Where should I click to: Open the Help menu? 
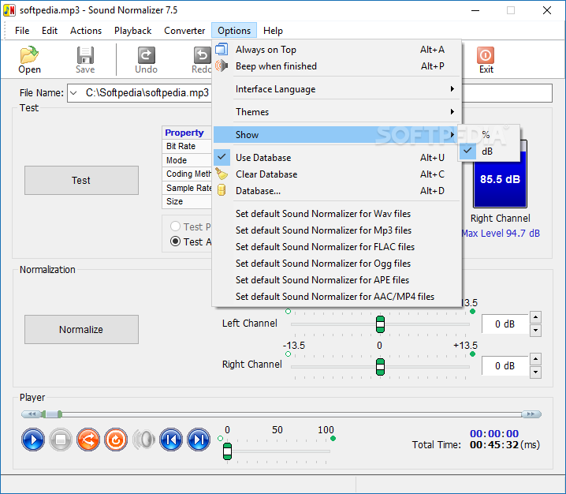point(273,31)
